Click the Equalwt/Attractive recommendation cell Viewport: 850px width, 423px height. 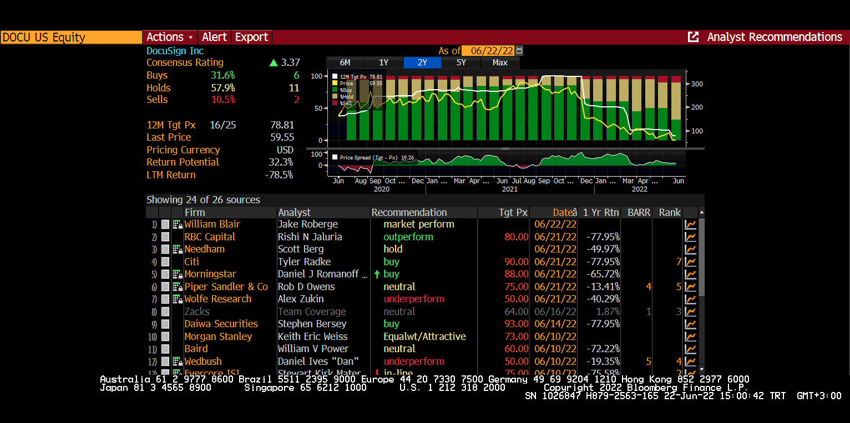tap(425, 337)
